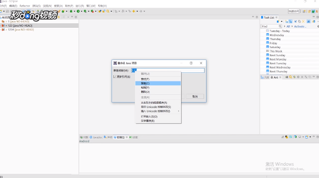Select the Next Monday entry in Task List
Screen dimensions: 319x178
pos(278,59)
